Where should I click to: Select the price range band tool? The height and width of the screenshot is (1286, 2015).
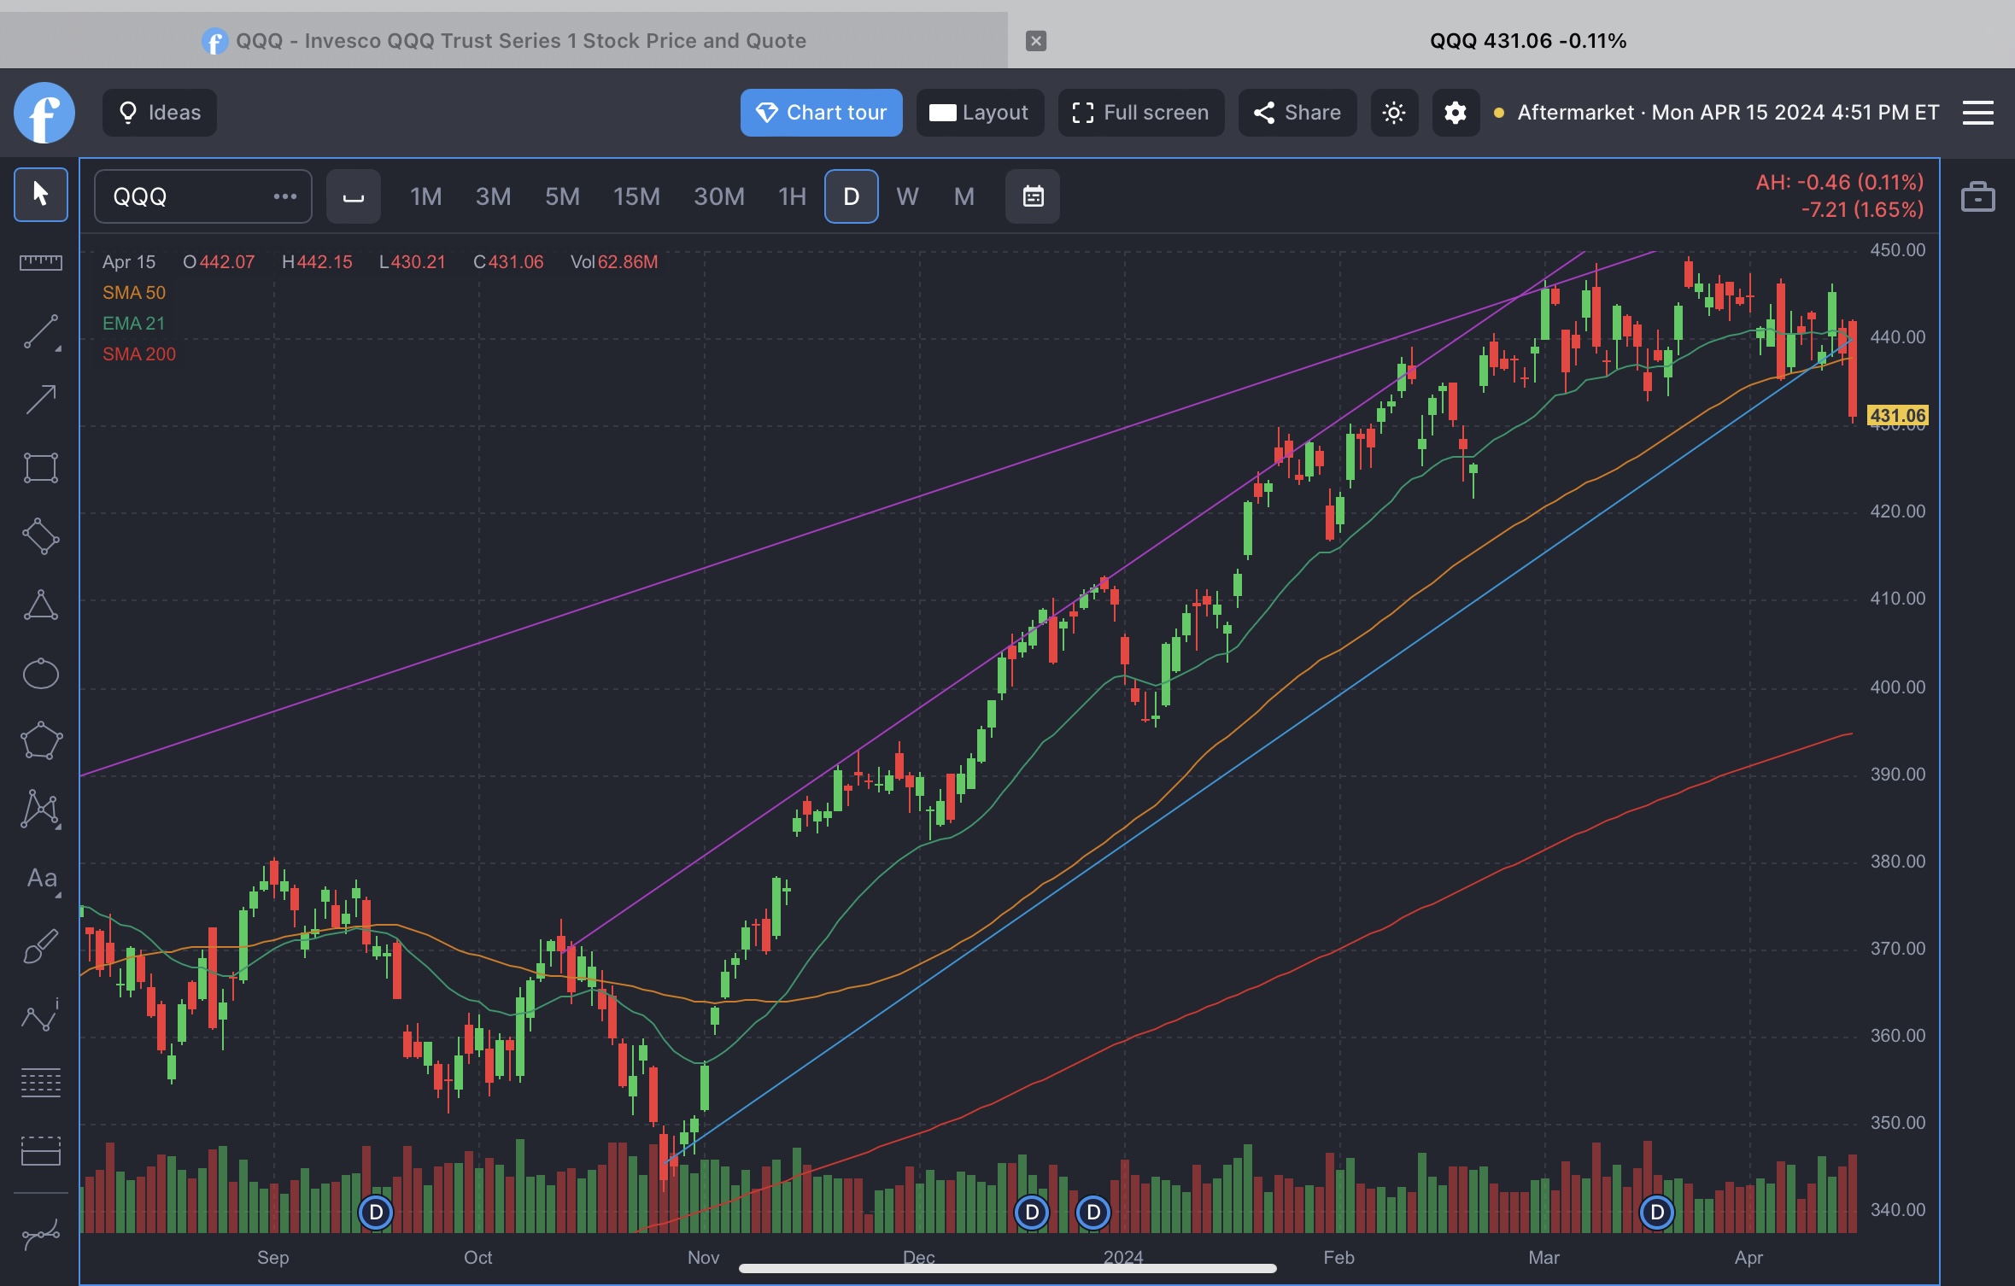pos(41,1151)
